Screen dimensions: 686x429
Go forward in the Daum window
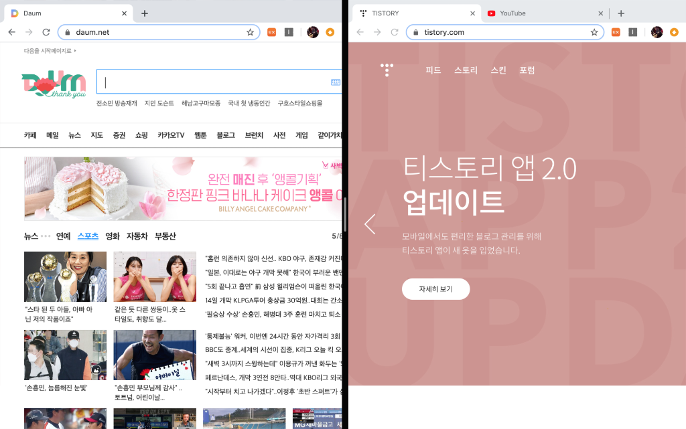click(x=29, y=32)
